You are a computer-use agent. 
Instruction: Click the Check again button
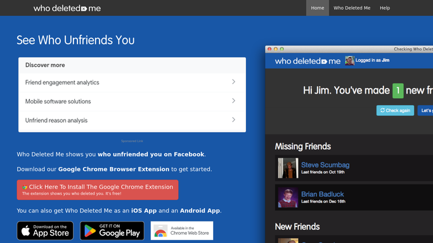pyautogui.click(x=395, y=111)
